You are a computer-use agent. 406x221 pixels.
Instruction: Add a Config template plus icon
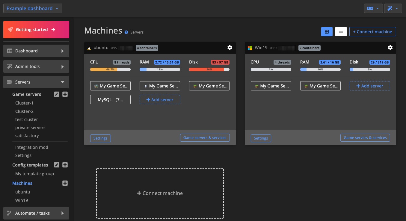65,165
